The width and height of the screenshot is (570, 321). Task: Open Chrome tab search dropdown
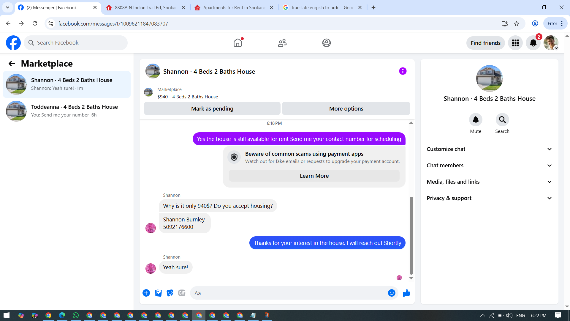(7, 7)
